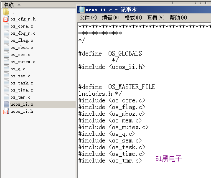The width and height of the screenshot is (211, 178).
Task: Click the OS_MASTER_FILE define line in the editor
Action: coord(117,87)
